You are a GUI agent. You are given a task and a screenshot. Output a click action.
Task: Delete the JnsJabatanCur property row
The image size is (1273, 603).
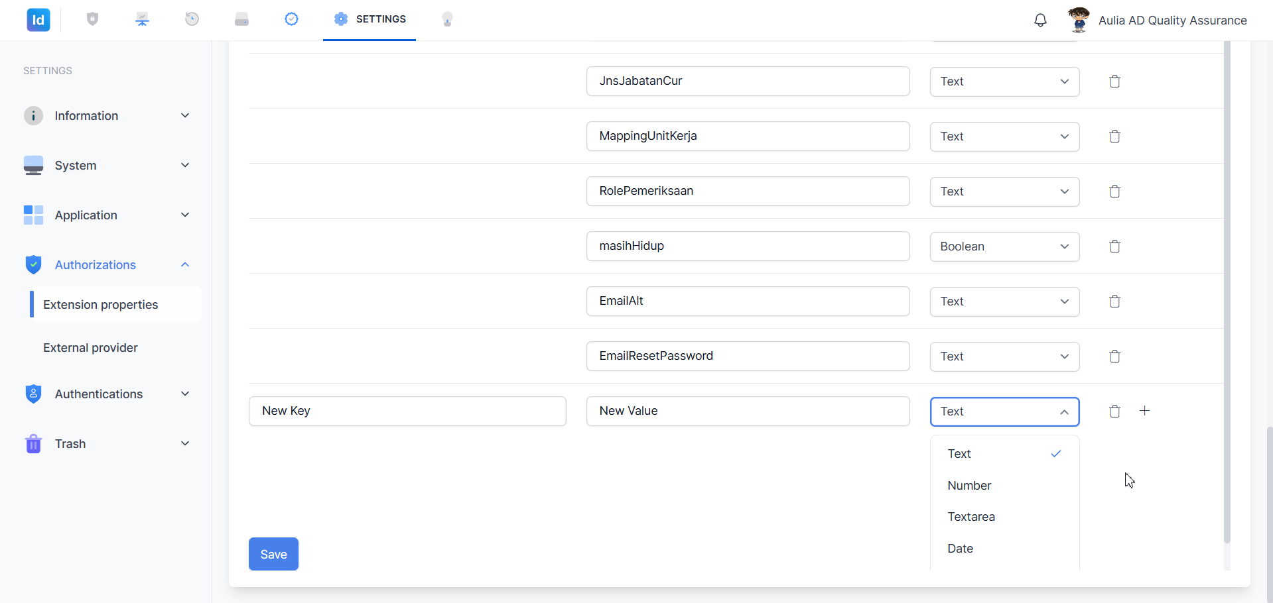pyautogui.click(x=1115, y=82)
